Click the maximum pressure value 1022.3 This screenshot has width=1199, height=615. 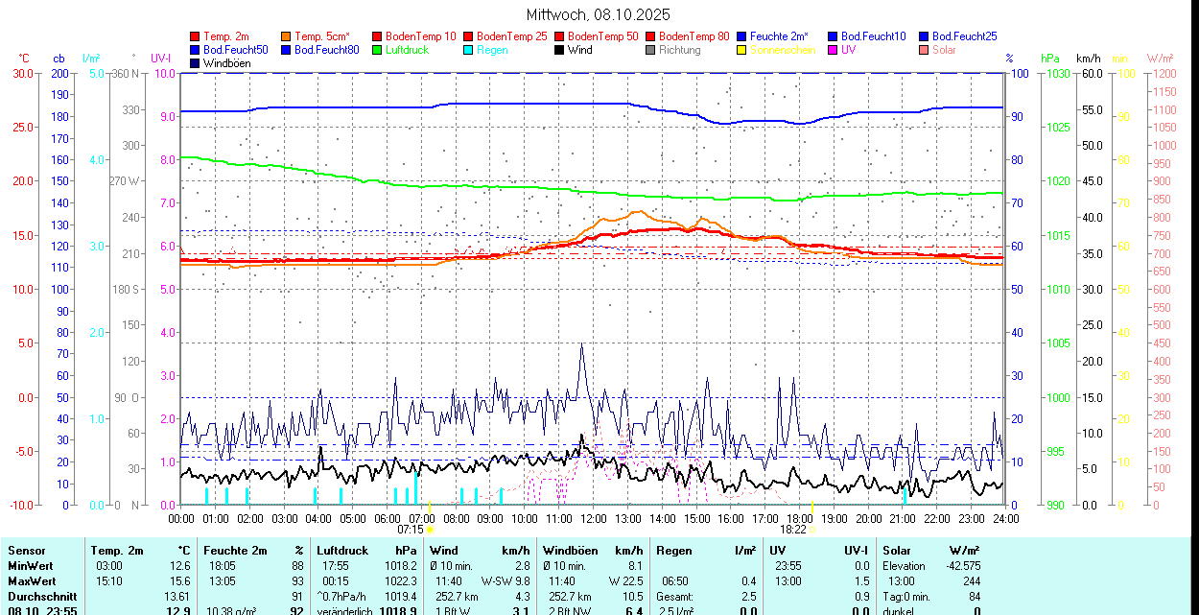(400, 581)
